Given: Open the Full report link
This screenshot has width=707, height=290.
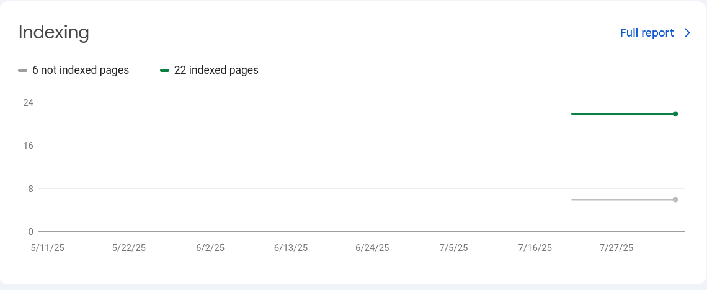Looking at the screenshot, I should pos(647,33).
